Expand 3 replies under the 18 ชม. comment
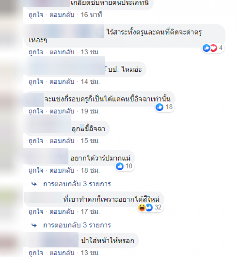 pos(77,184)
